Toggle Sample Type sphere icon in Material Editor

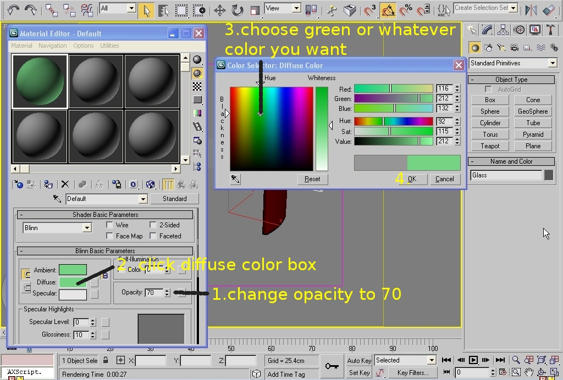pos(197,59)
